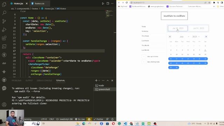Split the editor to the right
Image resolution: width=224 pixels, height=126 pixels.
tap(108, 3)
